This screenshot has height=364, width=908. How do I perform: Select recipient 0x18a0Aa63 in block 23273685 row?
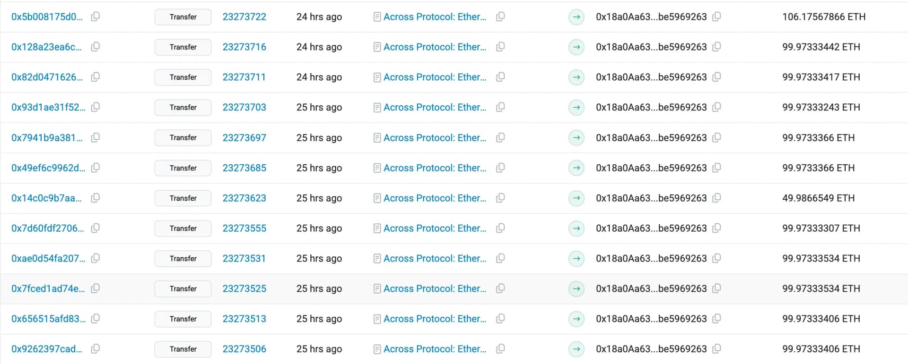(x=651, y=168)
